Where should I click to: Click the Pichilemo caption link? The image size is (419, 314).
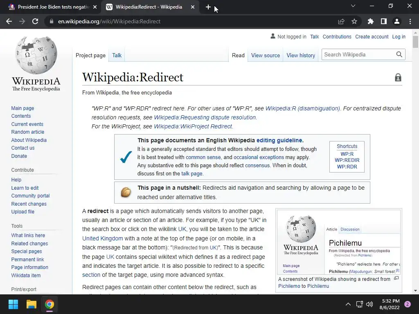pos(289,286)
